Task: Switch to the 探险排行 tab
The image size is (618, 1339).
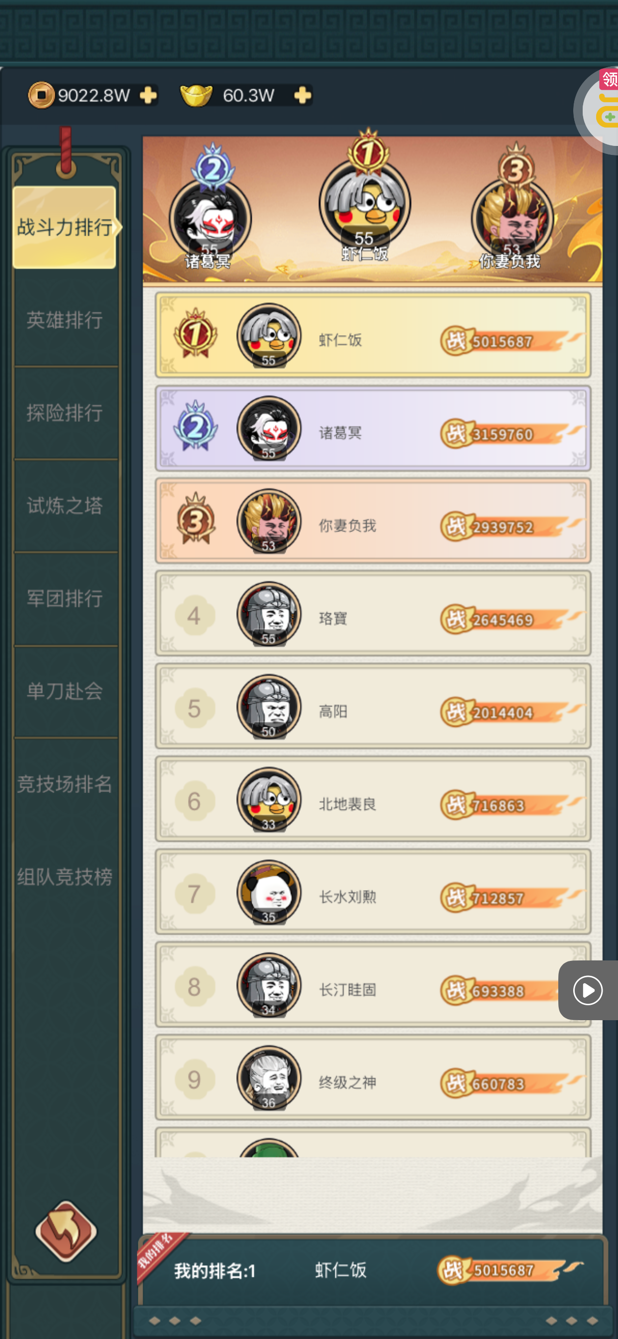Action: 65,413
